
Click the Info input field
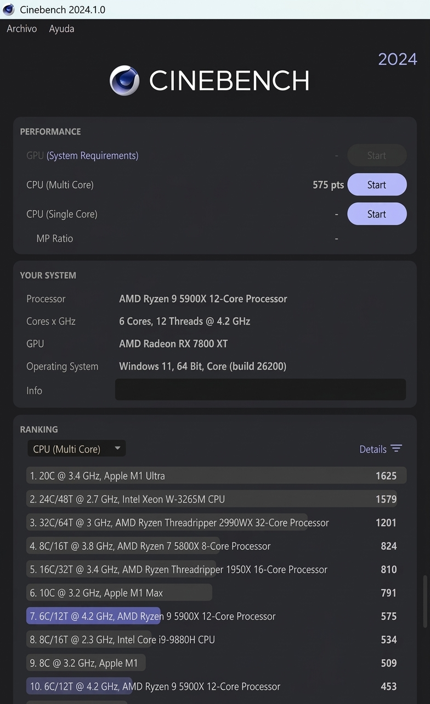[x=260, y=389]
